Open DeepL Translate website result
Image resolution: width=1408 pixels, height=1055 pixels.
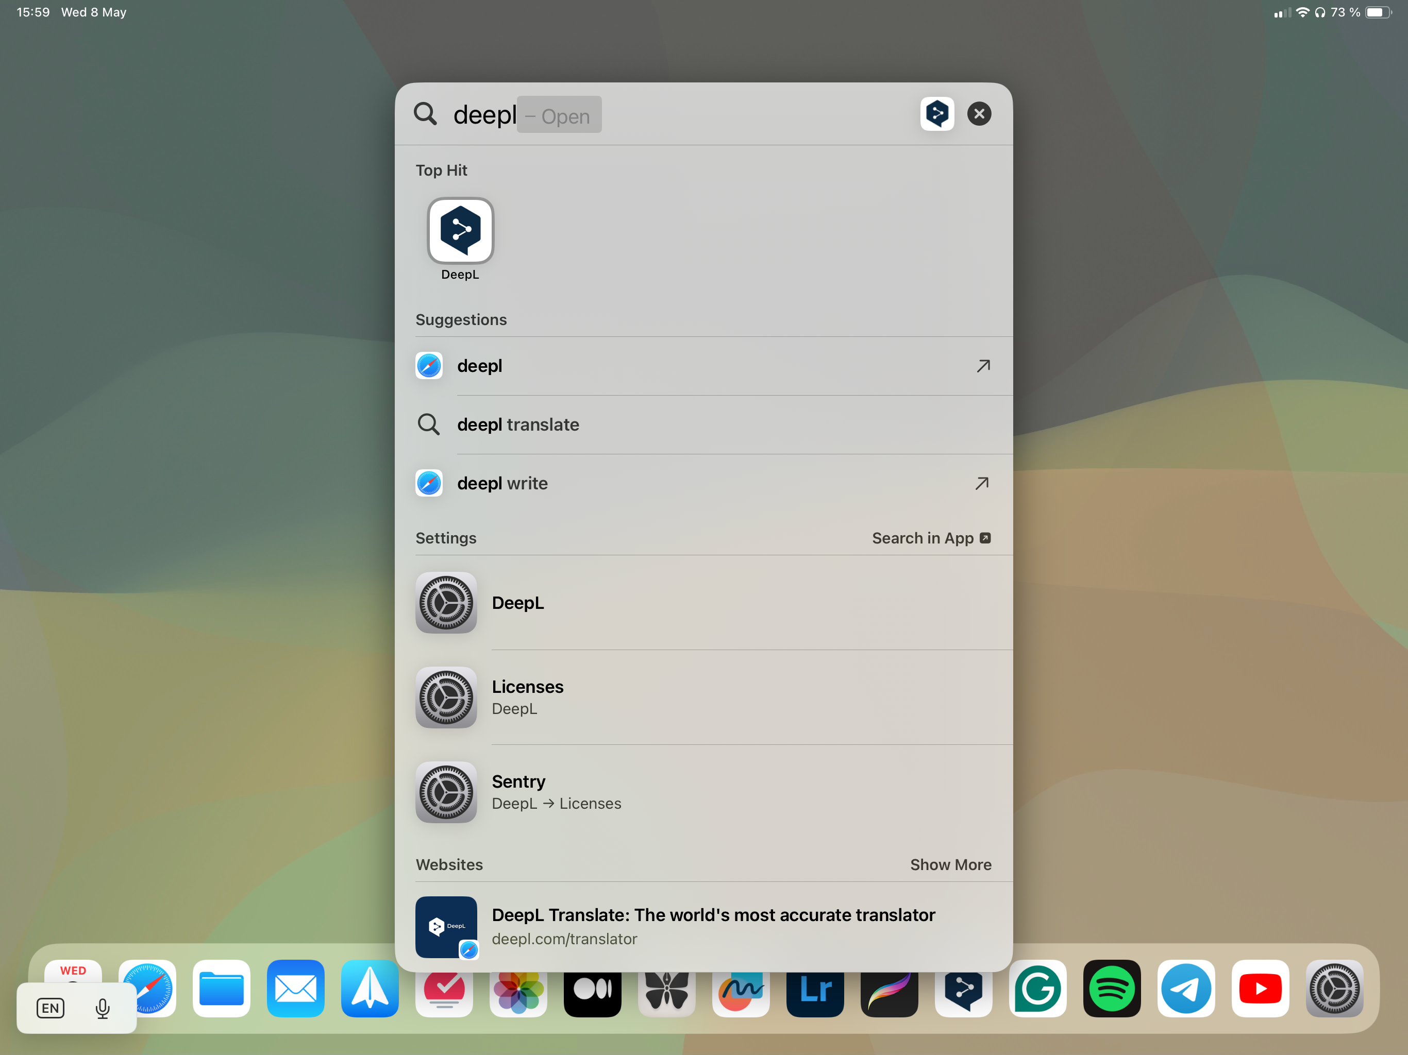point(713,926)
